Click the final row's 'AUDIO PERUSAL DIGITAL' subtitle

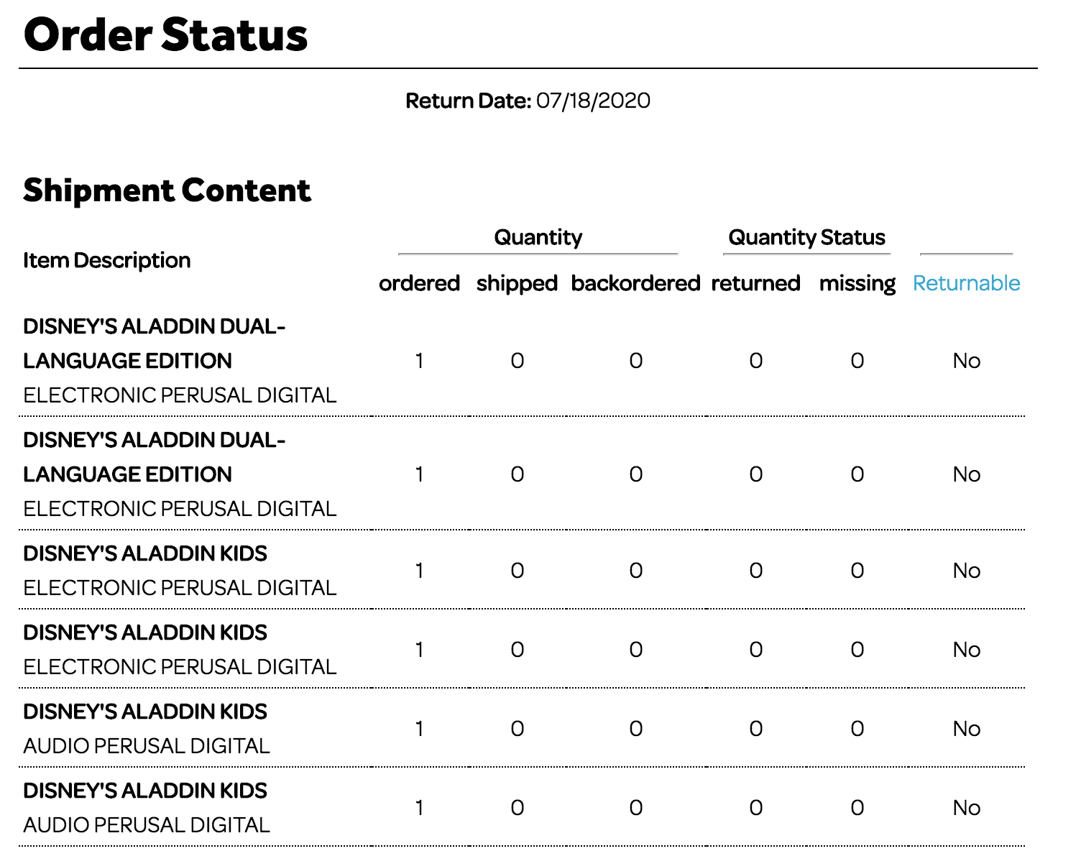pos(147,825)
